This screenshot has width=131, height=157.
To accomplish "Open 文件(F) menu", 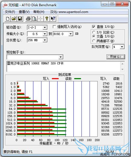I will (10, 12).
